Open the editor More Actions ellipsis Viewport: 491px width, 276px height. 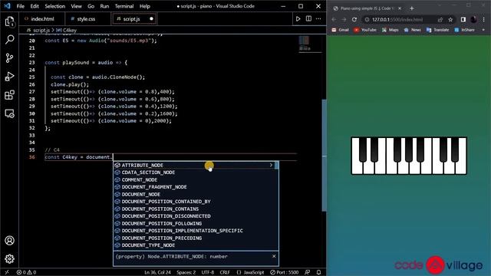click(318, 18)
